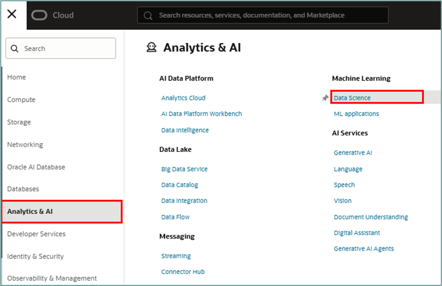The image size is (442, 286).
Task: Focus the sidebar menu Search box
Action: coord(61,48)
